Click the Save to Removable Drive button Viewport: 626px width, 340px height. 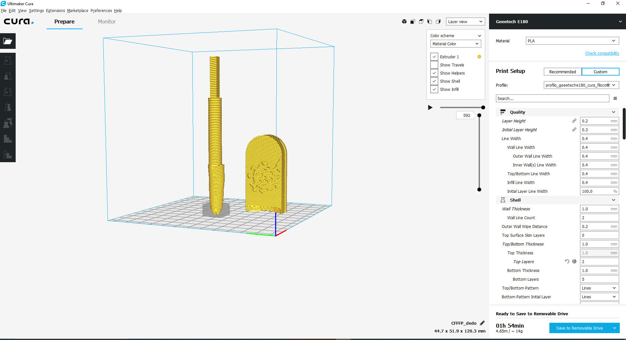point(579,328)
